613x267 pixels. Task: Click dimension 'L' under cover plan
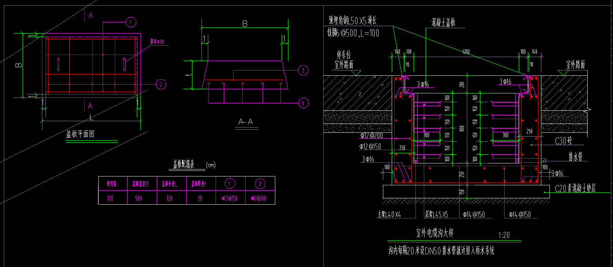pos(91,117)
